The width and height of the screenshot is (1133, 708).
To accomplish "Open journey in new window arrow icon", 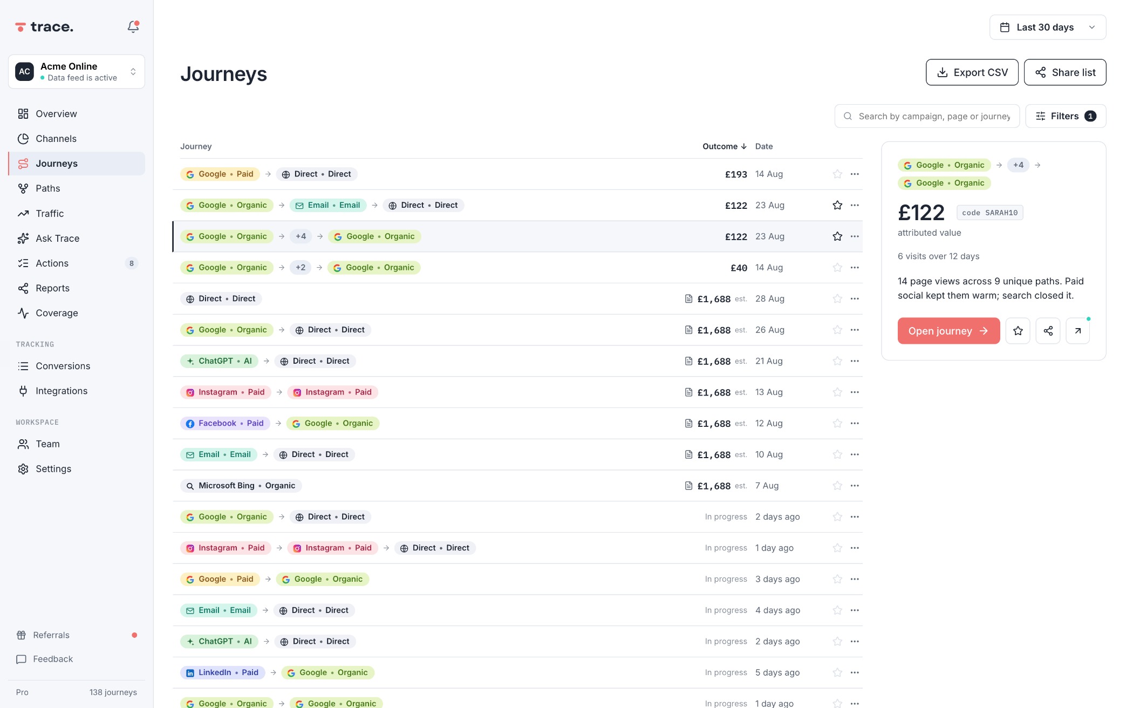I will point(1078,331).
